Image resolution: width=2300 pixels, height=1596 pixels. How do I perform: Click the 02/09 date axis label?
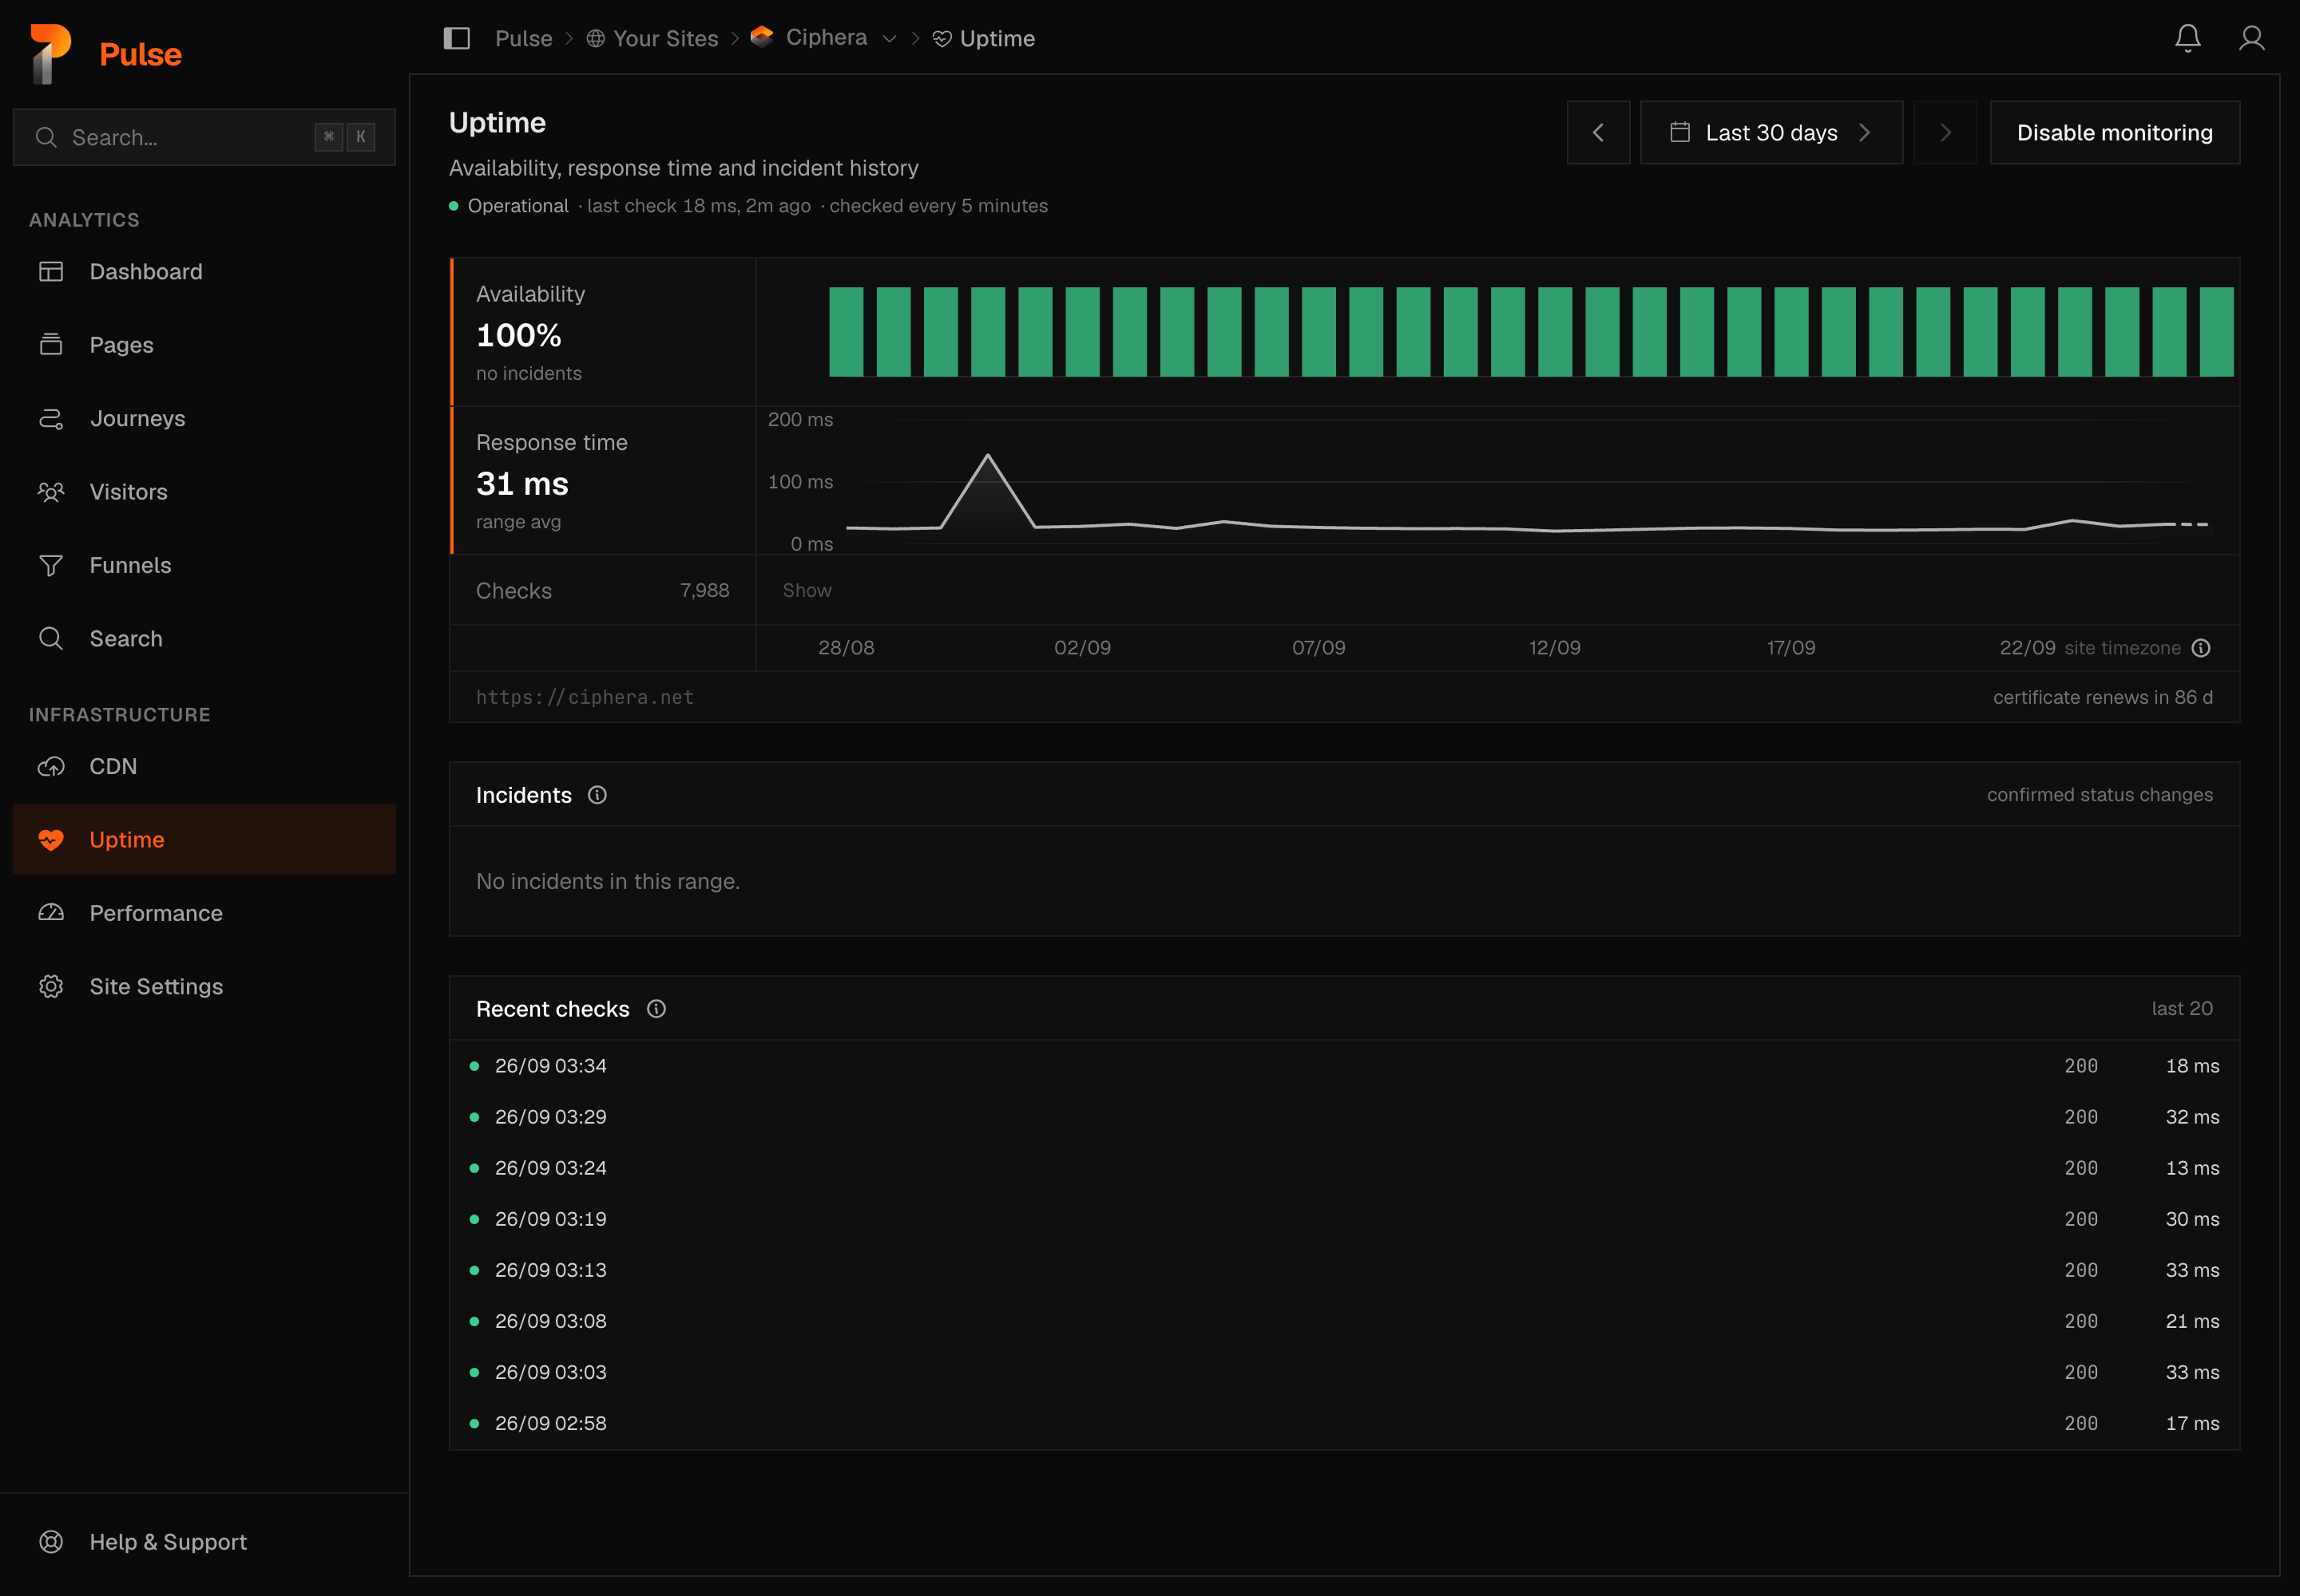pos(1082,648)
